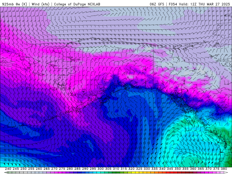
Task: Click '12Z THU MAR 27 2025' valid time
Action: pyautogui.click(x=210, y=4)
